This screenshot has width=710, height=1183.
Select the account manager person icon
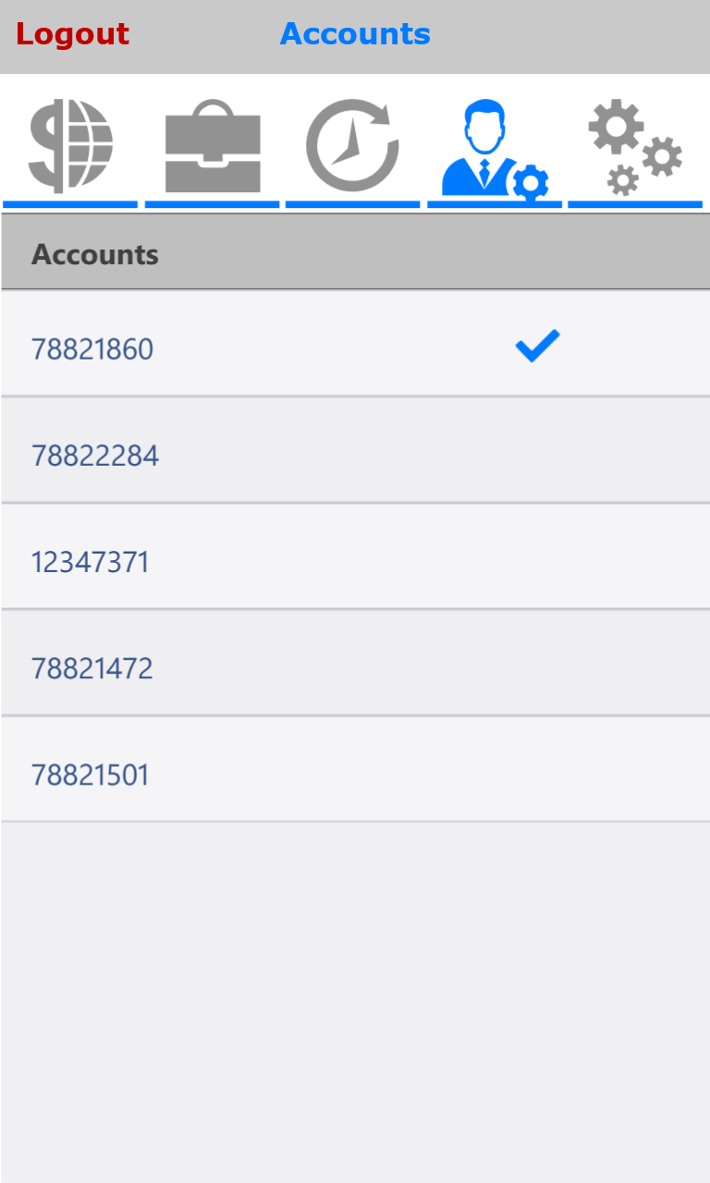pos(494,148)
